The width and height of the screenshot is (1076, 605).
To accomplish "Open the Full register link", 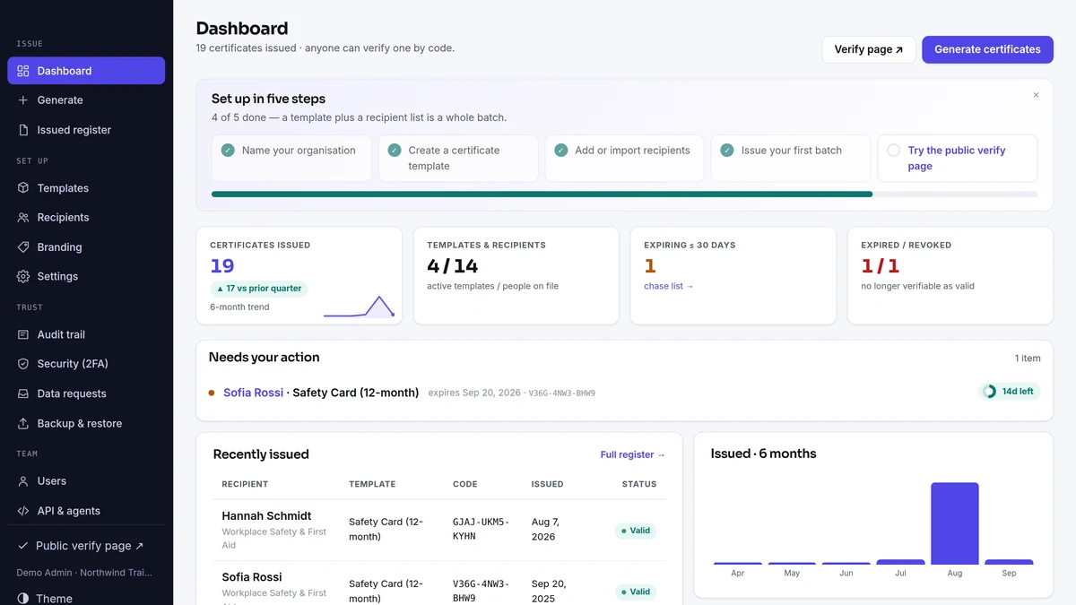I will (x=633, y=454).
